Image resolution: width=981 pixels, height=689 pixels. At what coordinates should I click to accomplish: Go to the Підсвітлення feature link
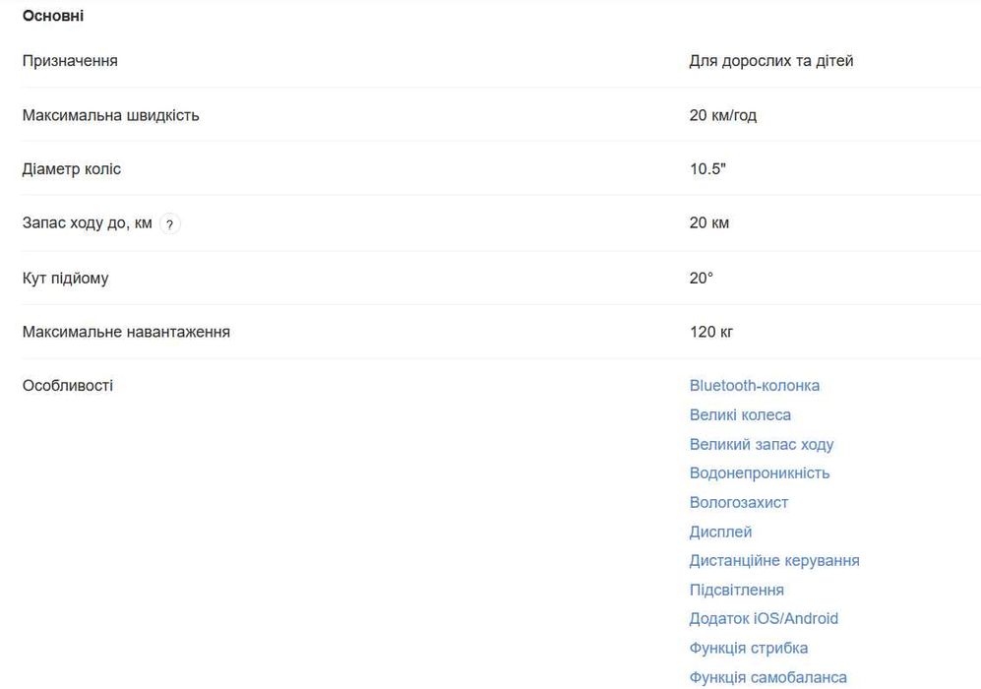pyautogui.click(x=736, y=591)
